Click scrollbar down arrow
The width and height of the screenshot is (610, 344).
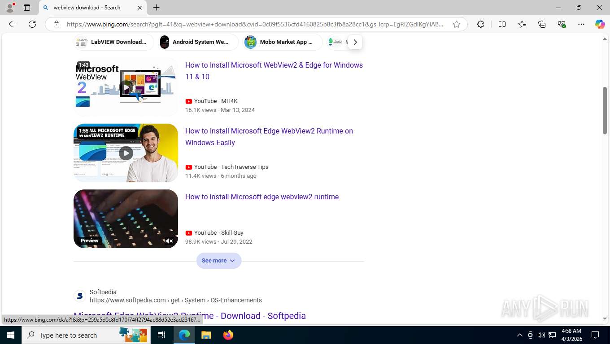pyautogui.click(x=605, y=319)
